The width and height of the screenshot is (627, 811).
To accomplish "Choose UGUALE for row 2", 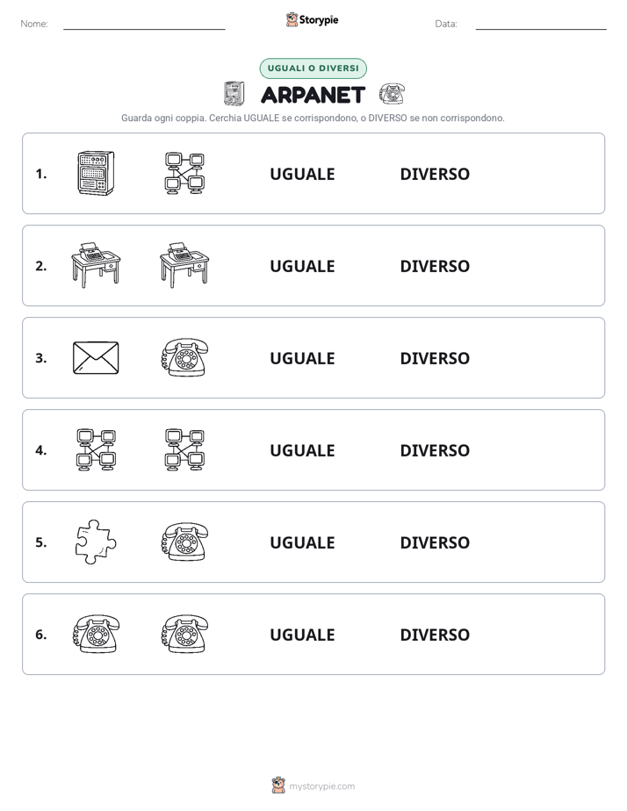I will click(x=302, y=266).
